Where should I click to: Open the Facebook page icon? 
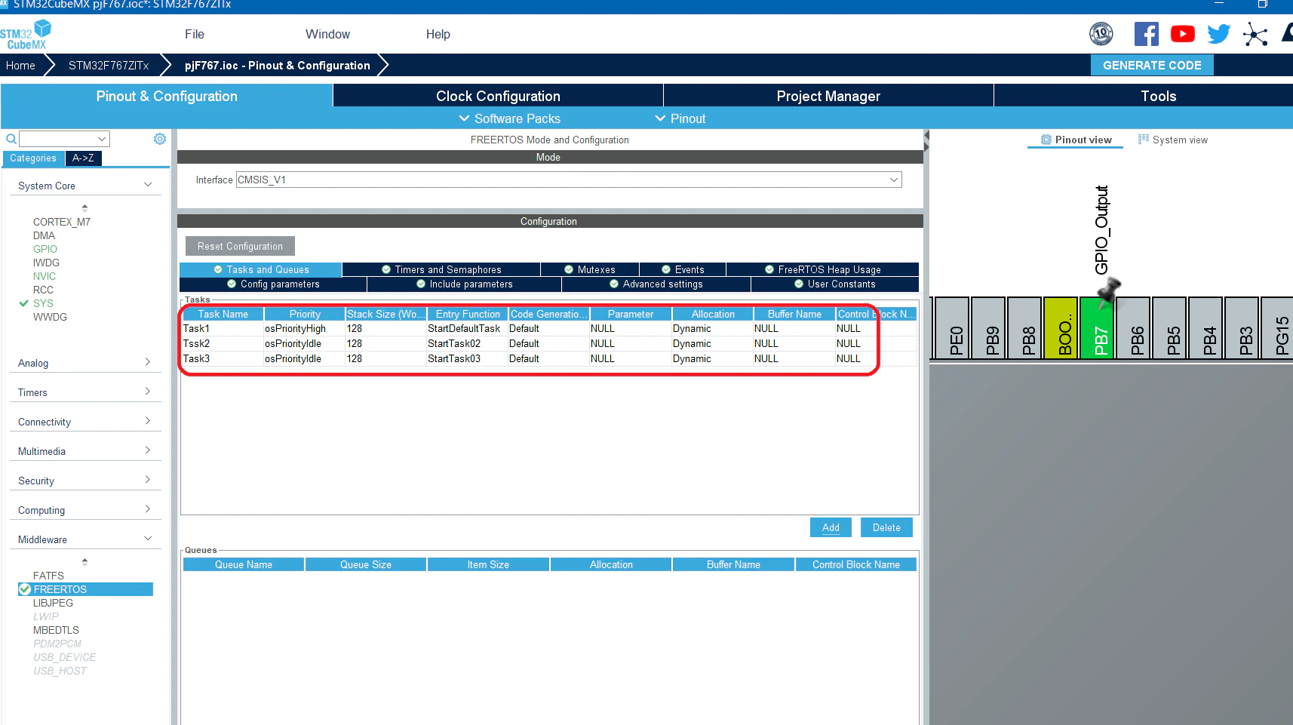click(1147, 34)
